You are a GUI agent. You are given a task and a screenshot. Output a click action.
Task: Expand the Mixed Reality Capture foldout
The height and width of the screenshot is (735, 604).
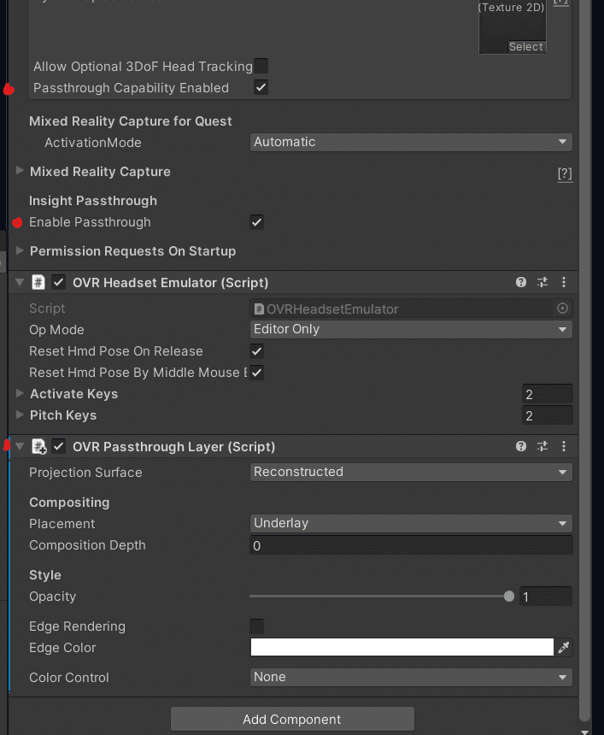click(20, 171)
